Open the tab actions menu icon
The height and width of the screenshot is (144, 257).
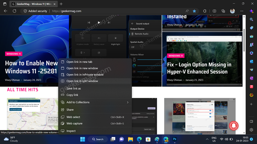5,4
